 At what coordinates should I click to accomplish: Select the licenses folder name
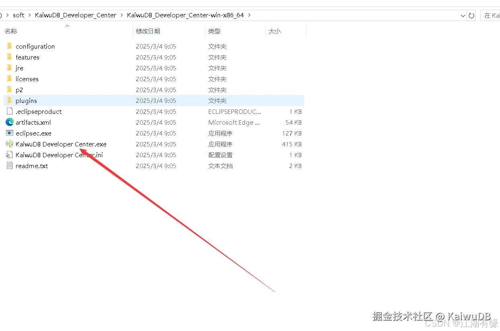coord(27,79)
